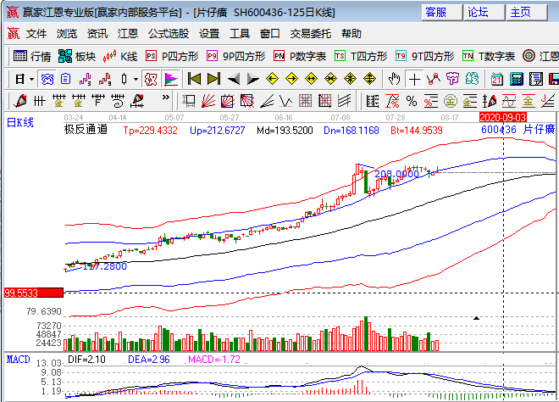This screenshot has width=559, height=402.
Task: Select the circled 金 golden ratio tool
Action: tap(451, 102)
